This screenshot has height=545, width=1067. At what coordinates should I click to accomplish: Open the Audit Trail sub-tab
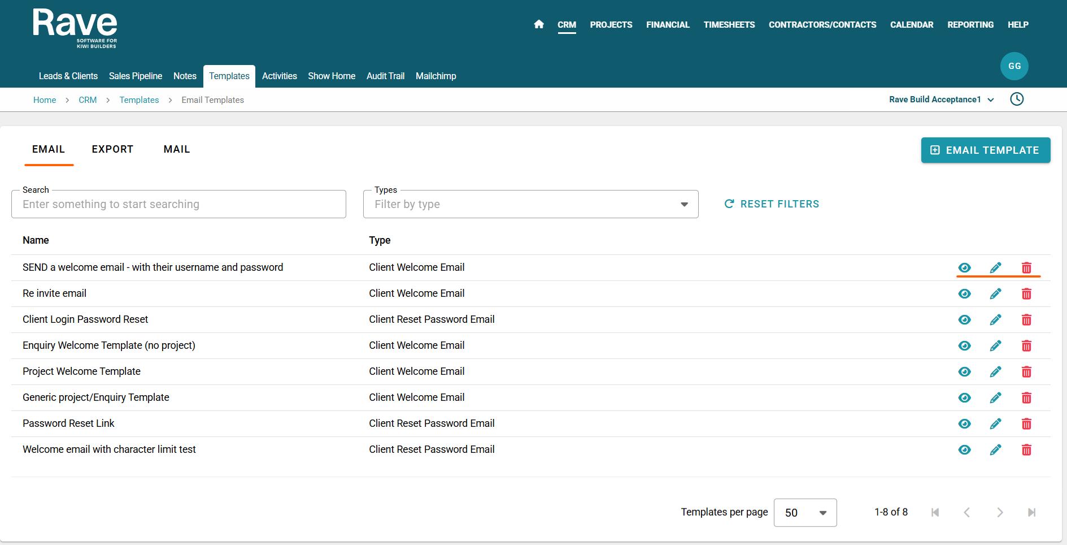pyautogui.click(x=385, y=76)
